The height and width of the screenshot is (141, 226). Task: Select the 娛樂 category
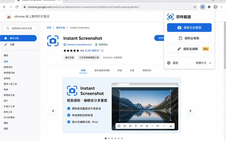(x=6, y=90)
